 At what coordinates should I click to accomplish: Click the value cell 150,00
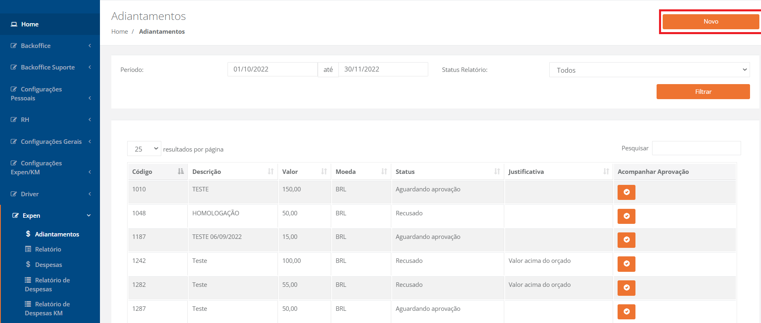tap(304, 192)
